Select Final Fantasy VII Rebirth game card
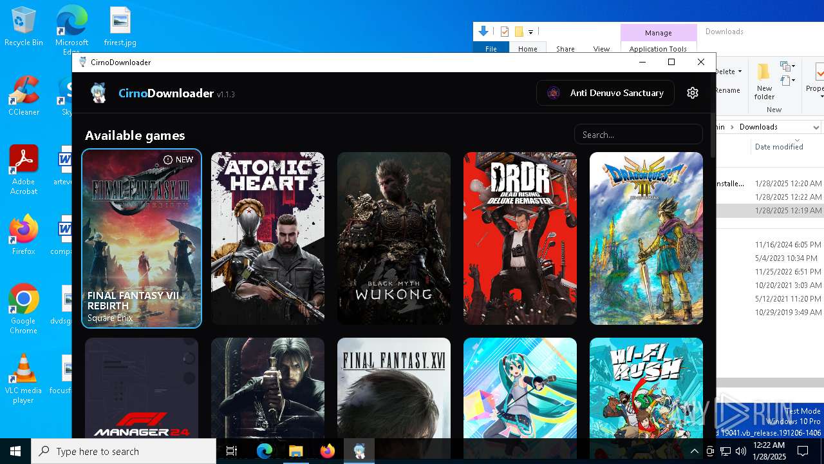The width and height of the screenshot is (824, 464). (142, 238)
